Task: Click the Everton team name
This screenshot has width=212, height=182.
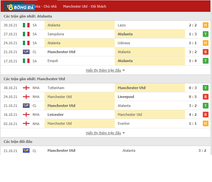Action: coord(123,123)
